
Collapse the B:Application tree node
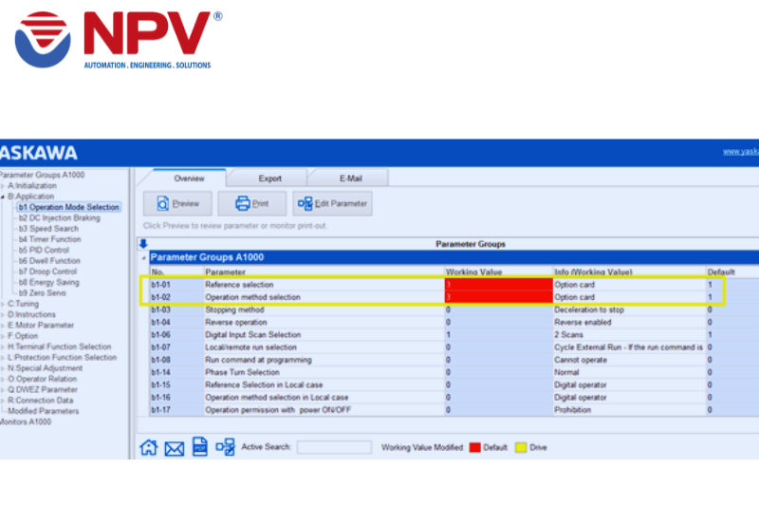point(3,197)
